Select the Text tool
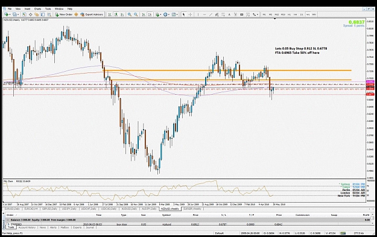The image size is (377, 237). point(229,14)
